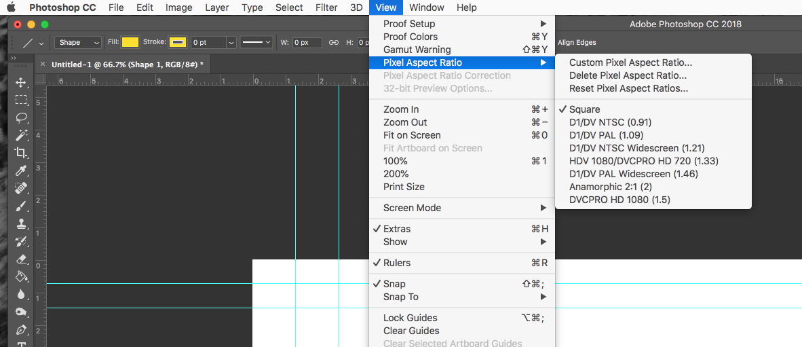
Task: Choose D1/DV NTSC (0.91) ratio
Action: pyautogui.click(x=653, y=122)
